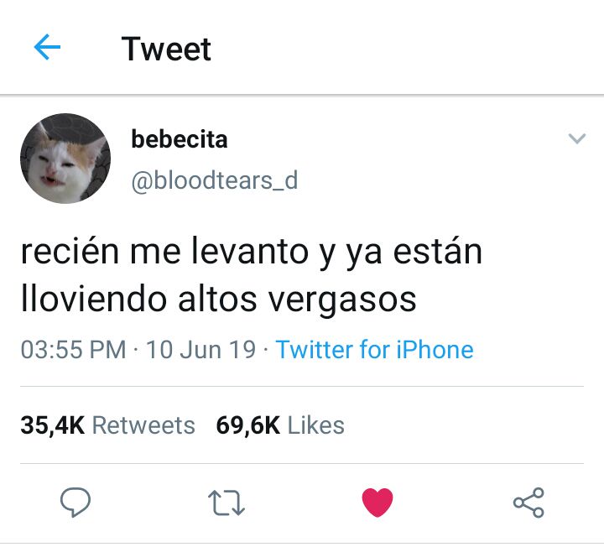Image resolution: width=604 pixels, height=547 pixels.
Task: Click the 10 Jun 19 date
Action: [200, 349]
